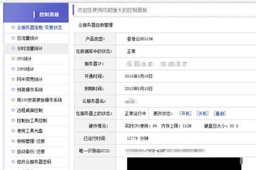Click the 2015年6月18日 expiry date
Screen dimensions: 256x170
click(138, 89)
